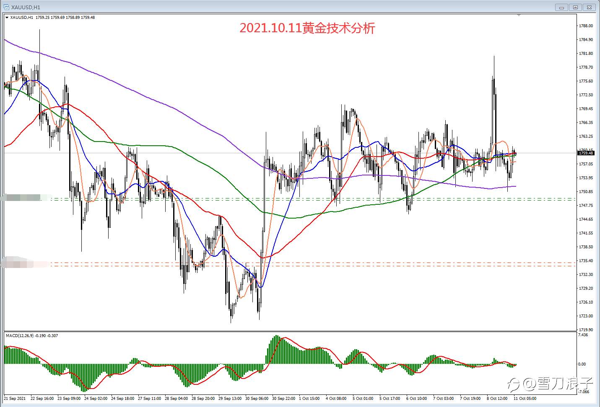Click the 1778.70 price scale label

pos(586,67)
